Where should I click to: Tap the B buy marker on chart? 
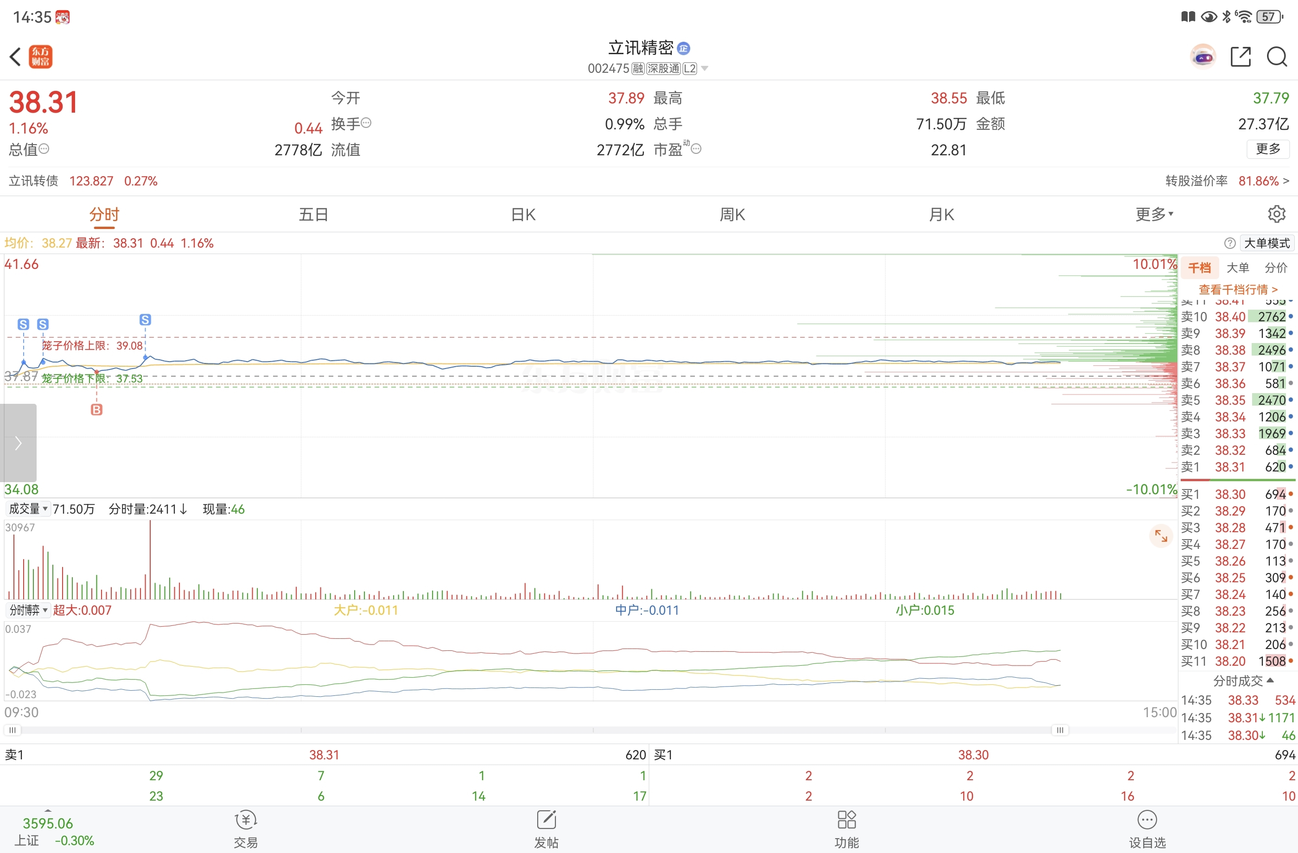coord(96,410)
